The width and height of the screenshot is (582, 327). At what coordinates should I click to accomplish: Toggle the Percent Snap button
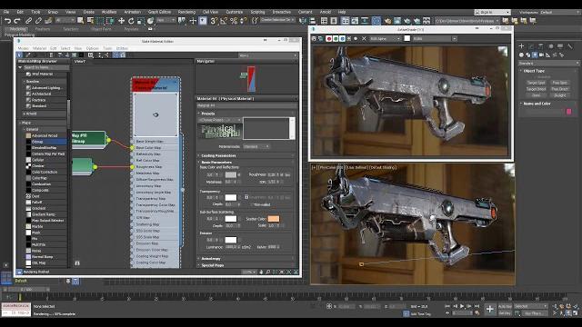click(234, 21)
